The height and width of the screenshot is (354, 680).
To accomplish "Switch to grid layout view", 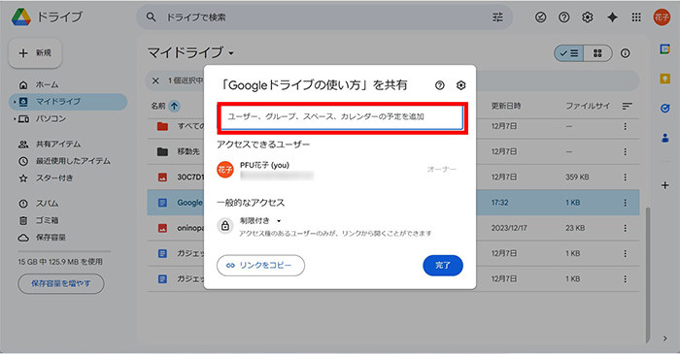I will coord(597,53).
